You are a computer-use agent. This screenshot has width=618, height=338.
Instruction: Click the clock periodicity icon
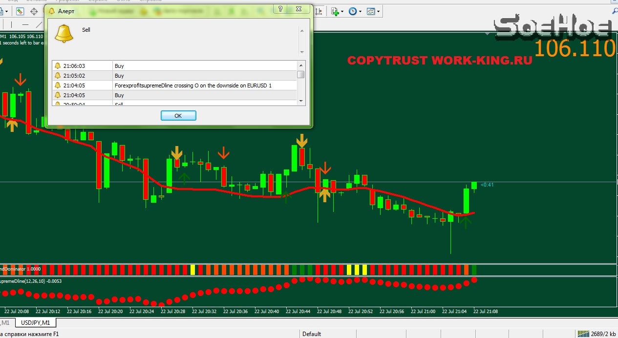352,11
